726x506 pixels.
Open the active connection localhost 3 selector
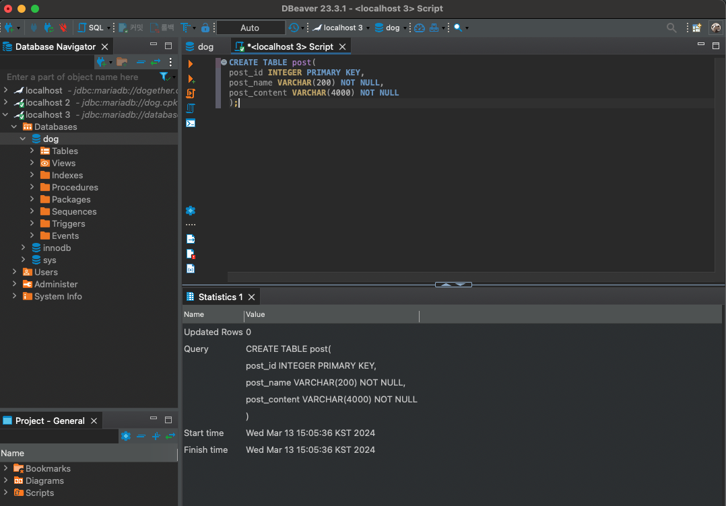click(x=341, y=28)
